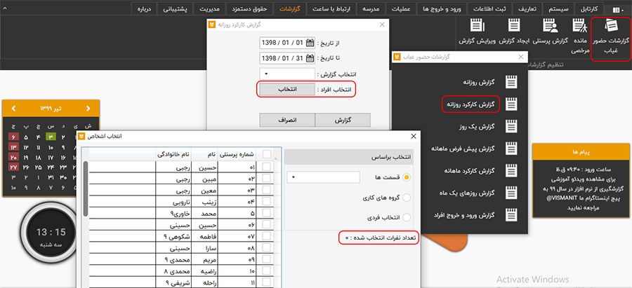Tick the select-all checkbox in table header
Image resolution: width=632 pixels, height=288 pixels.
[267, 153]
